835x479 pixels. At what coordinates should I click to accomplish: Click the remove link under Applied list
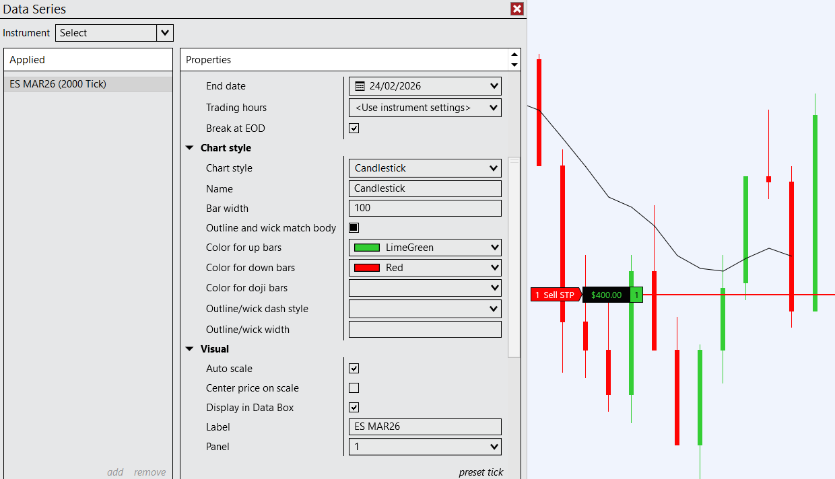point(149,472)
